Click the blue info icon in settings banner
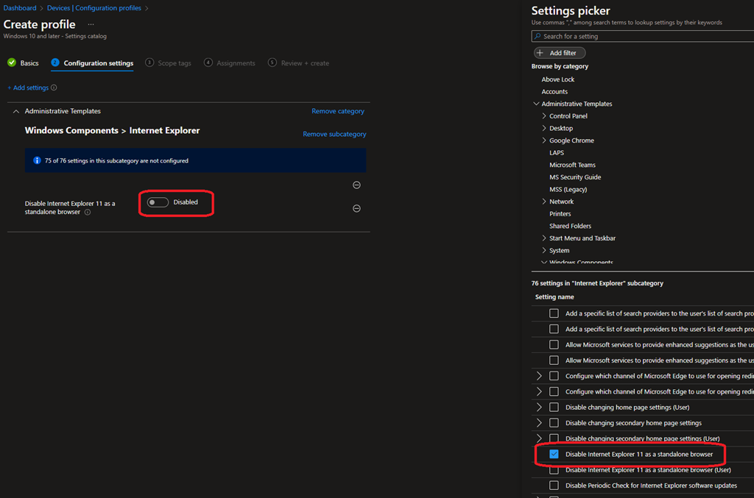 (x=37, y=160)
